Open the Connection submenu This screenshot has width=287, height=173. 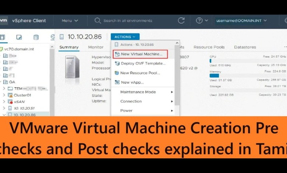click(143, 102)
